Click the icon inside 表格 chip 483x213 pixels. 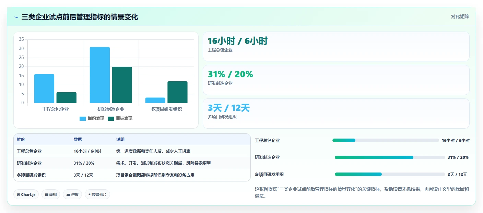click(x=47, y=194)
